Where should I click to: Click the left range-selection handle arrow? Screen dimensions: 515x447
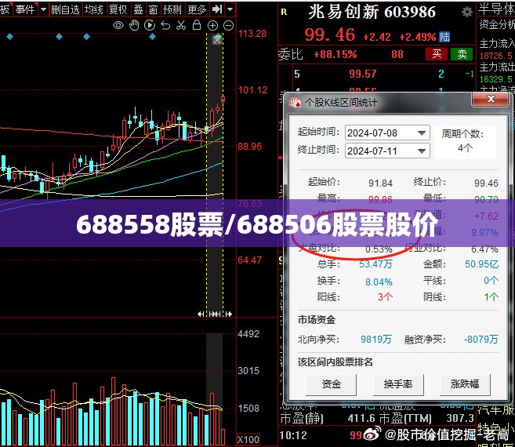tap(201, 314)
